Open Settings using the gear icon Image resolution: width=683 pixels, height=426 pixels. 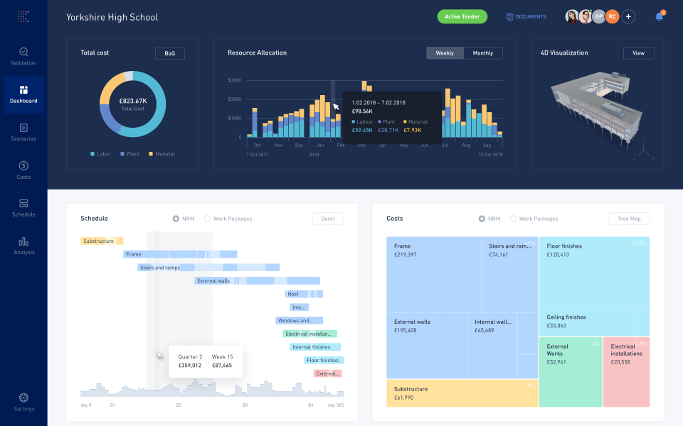(23, 398)
